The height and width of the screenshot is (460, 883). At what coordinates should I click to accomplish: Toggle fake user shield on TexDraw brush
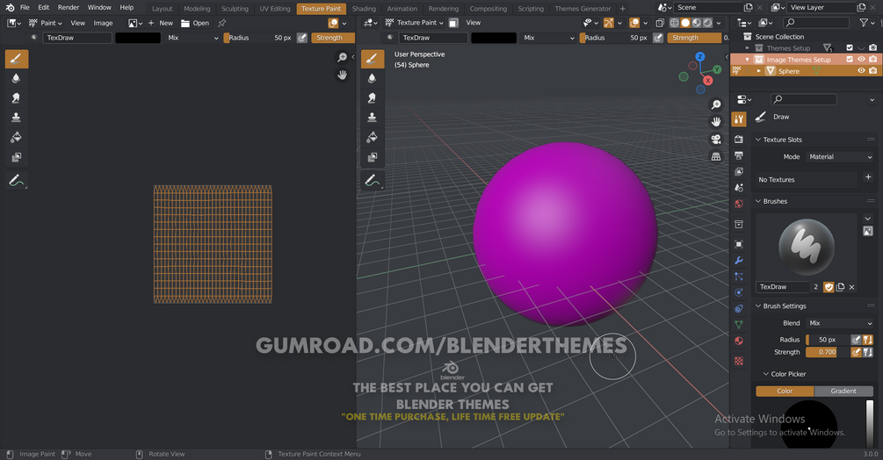[829, 287]
